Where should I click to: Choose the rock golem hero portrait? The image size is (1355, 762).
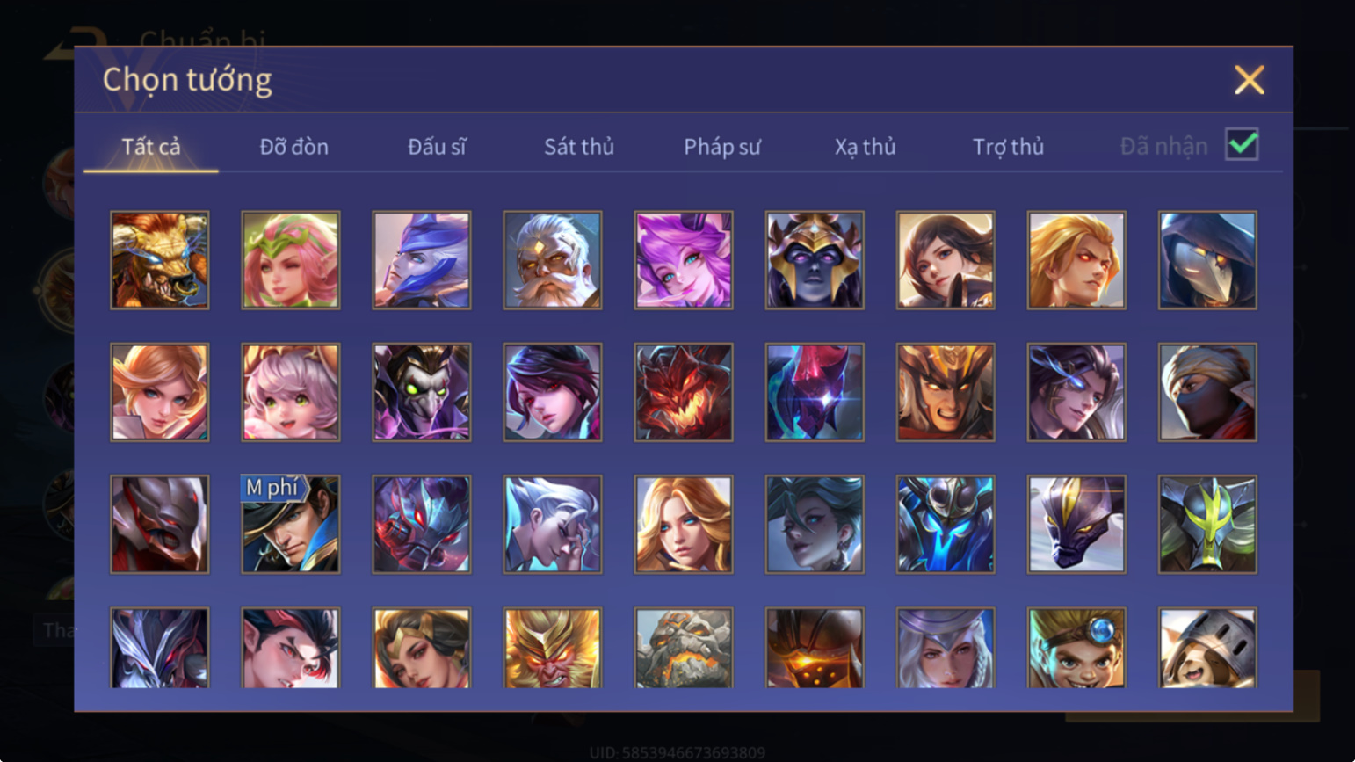coord(684,648)
